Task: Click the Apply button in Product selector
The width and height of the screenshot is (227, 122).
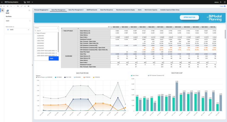Action: coord(53,58)
